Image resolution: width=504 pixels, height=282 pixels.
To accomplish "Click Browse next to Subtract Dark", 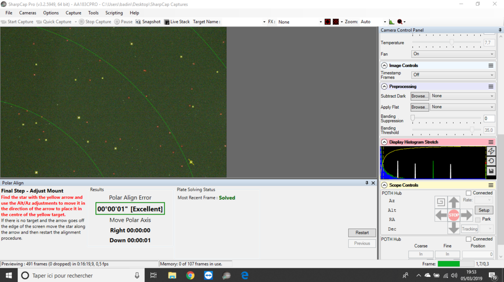I will (419, 96).
